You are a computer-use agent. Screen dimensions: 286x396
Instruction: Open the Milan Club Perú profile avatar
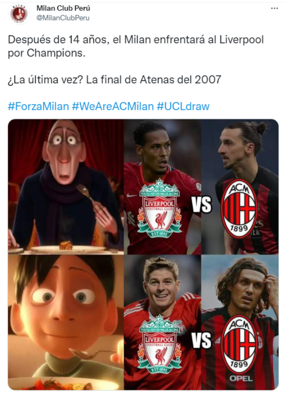coord(19,14)
